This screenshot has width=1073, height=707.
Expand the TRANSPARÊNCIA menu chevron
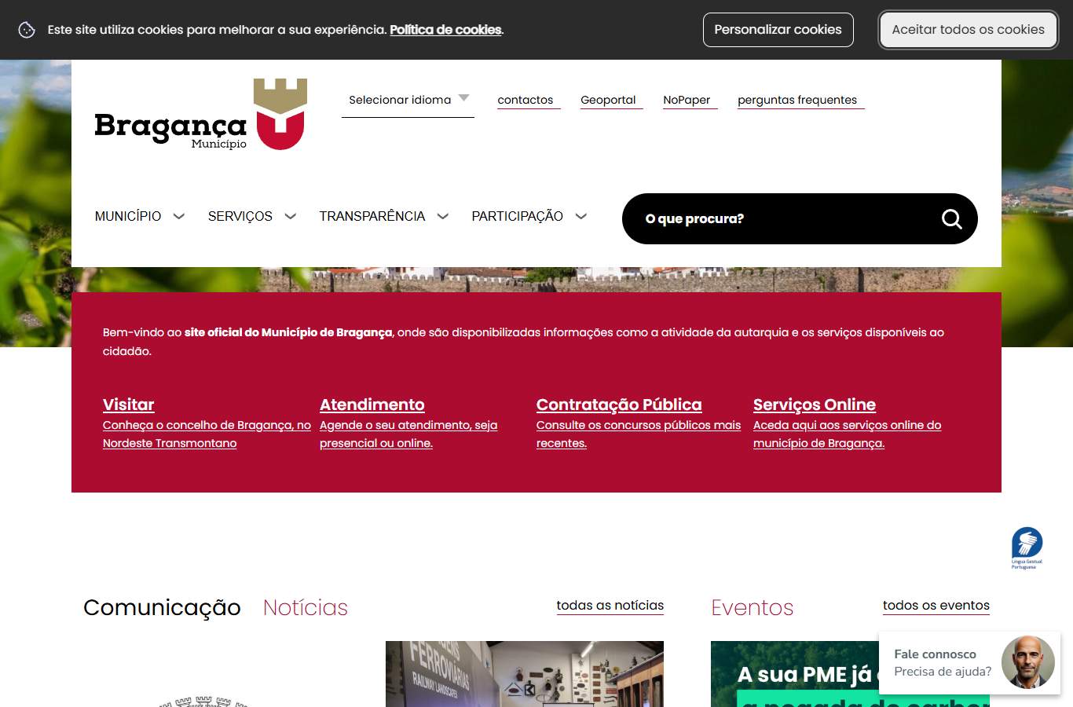click(x=443, y=216)
